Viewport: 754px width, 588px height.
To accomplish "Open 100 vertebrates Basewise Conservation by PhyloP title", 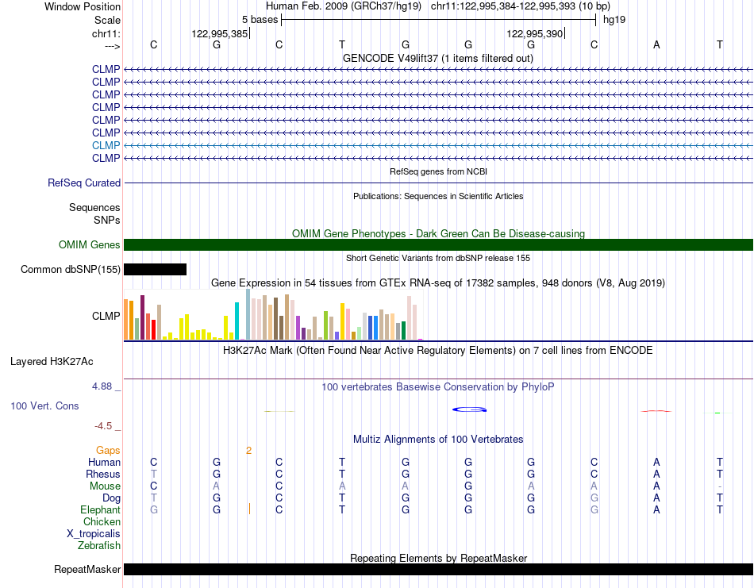I will 437,387.
